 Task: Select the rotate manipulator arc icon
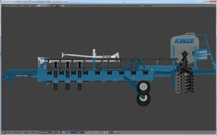pyautogui.click(x=71, y=132)
